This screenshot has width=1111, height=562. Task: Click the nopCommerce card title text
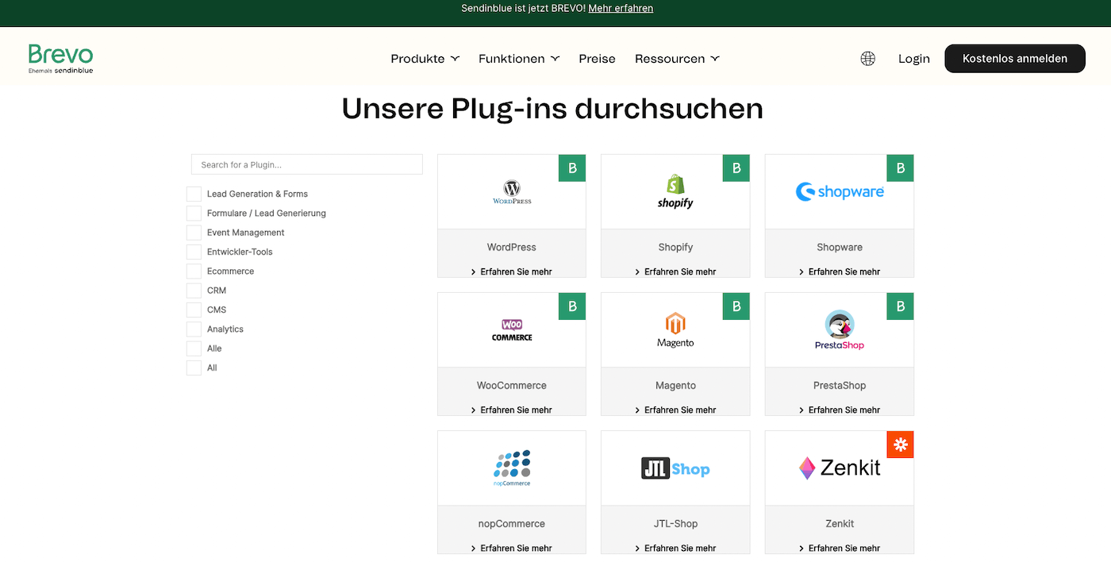click(512, 523)
